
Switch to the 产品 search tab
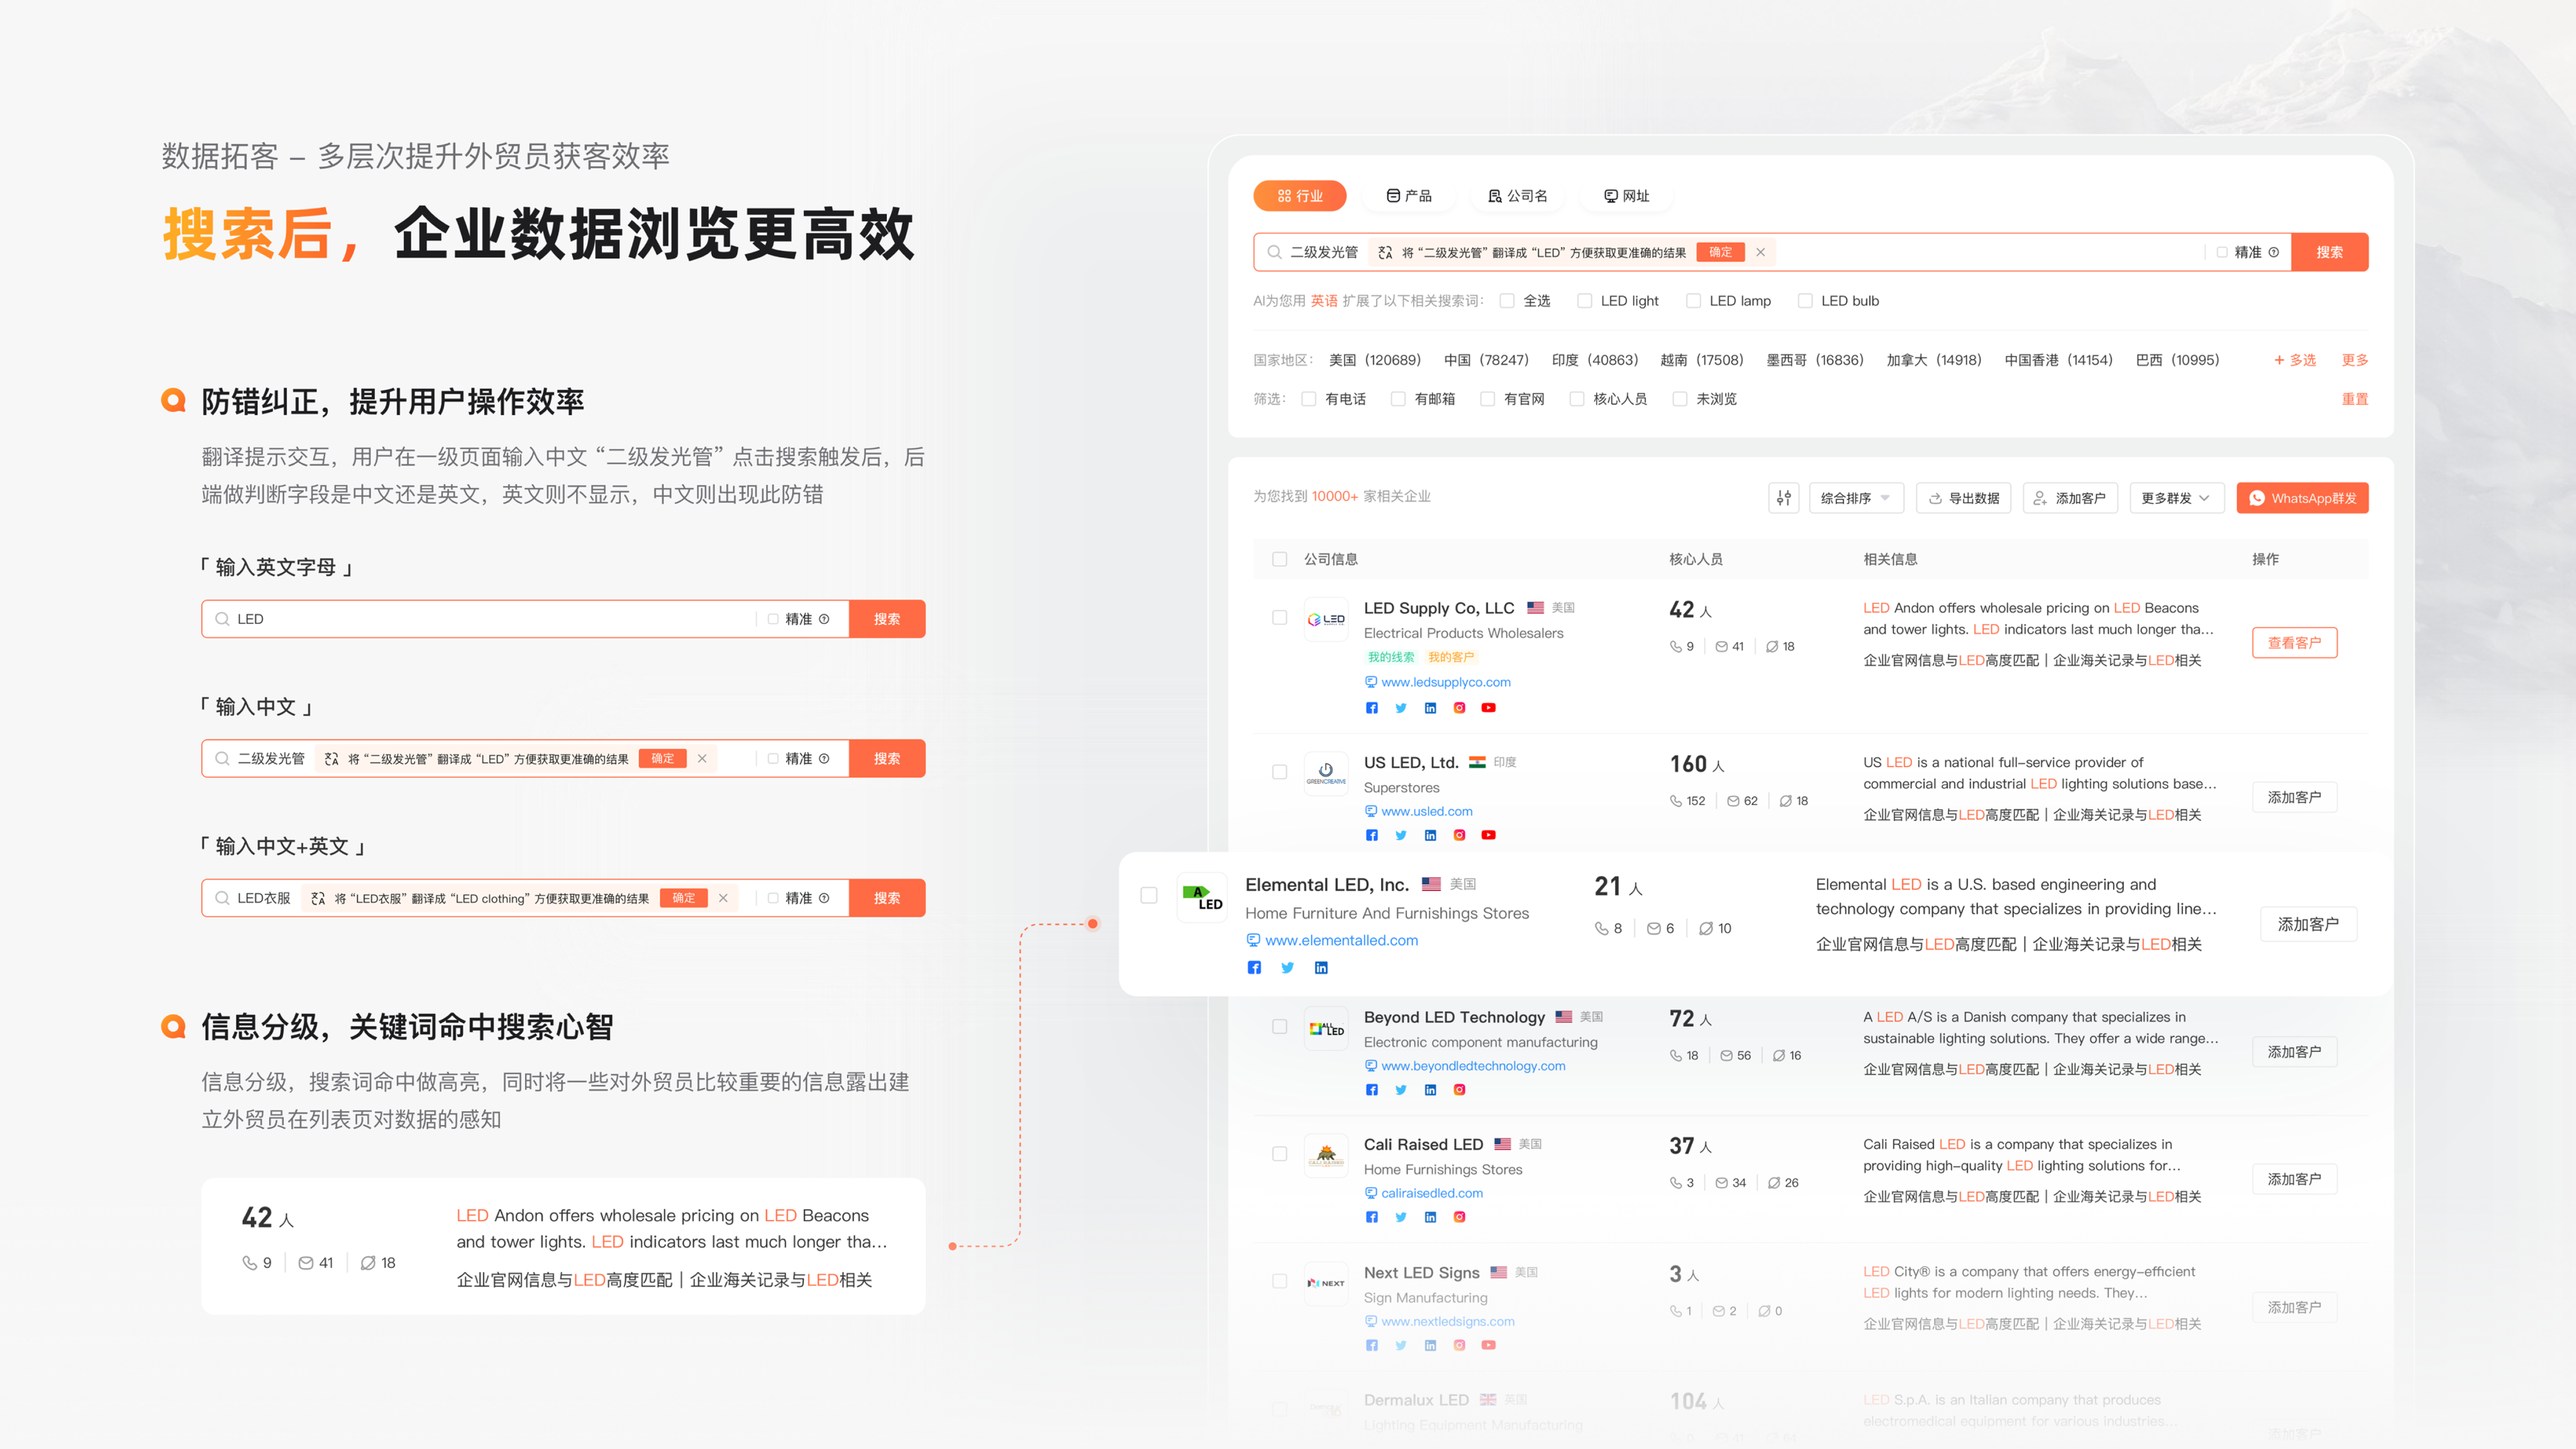pyautogui.click(x=1408, y=196)
